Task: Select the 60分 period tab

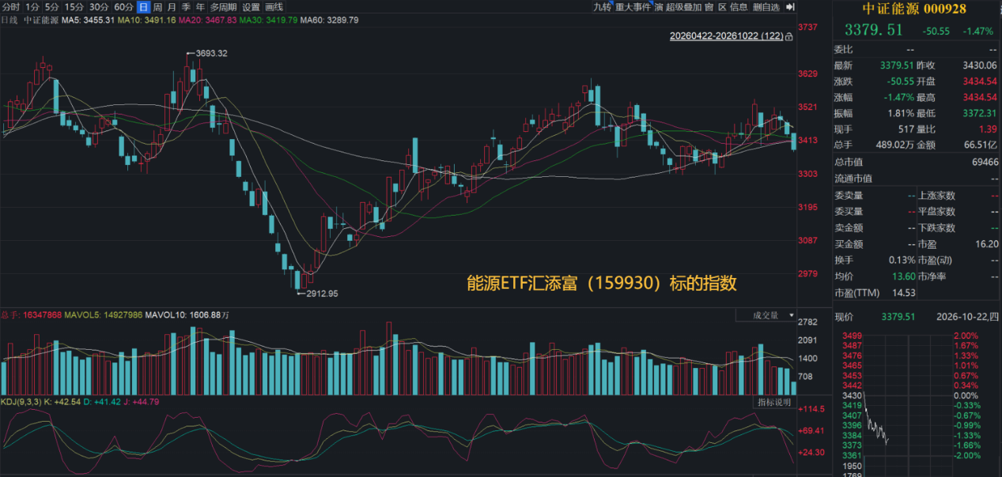Action: tap(123, 7)
